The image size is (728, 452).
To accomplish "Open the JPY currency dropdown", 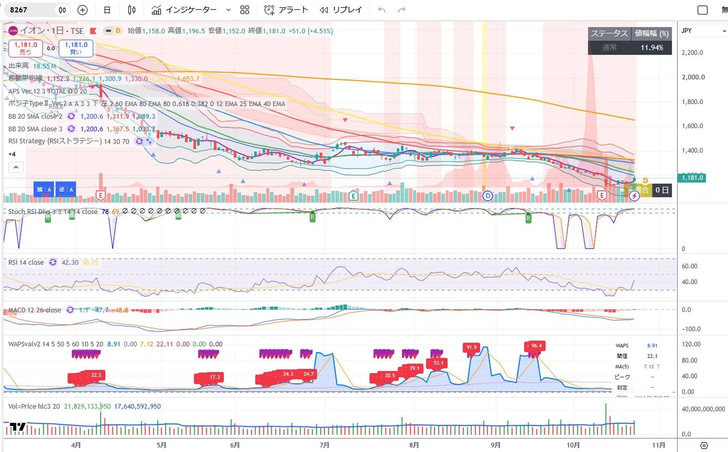I will pyautogui.click(x=703, y=31).
